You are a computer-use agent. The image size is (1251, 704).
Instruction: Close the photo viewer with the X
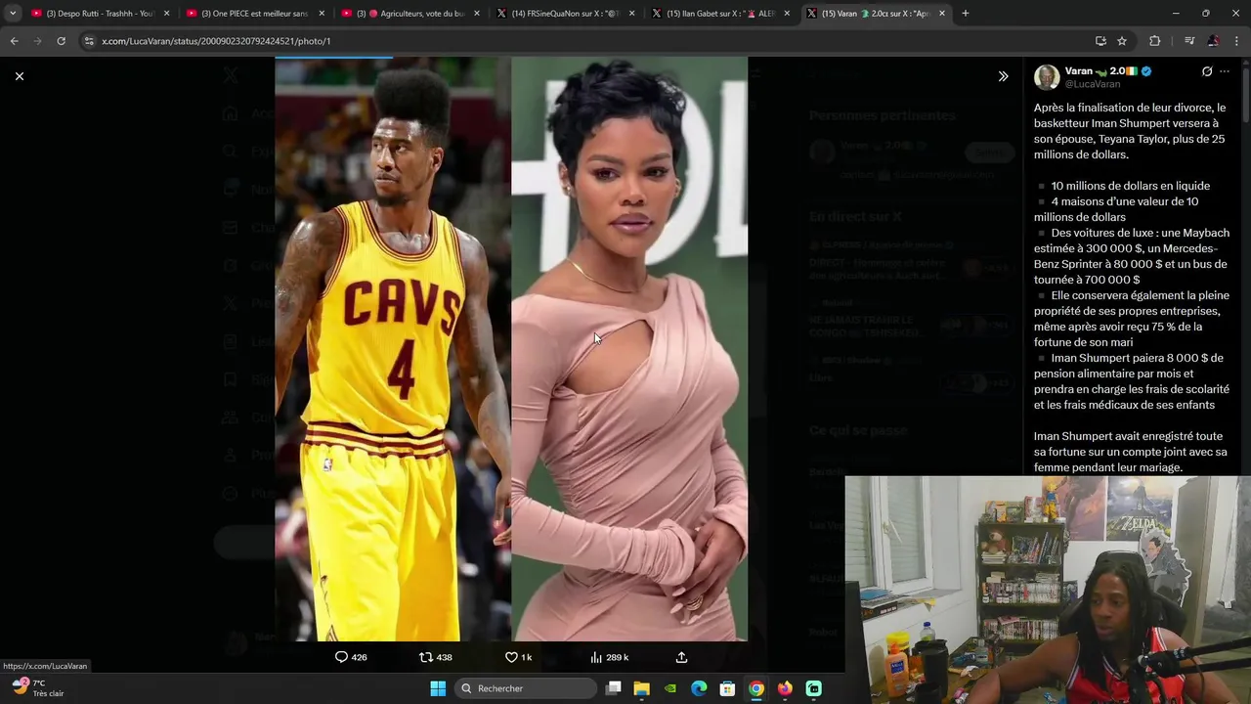coord(19,76)
